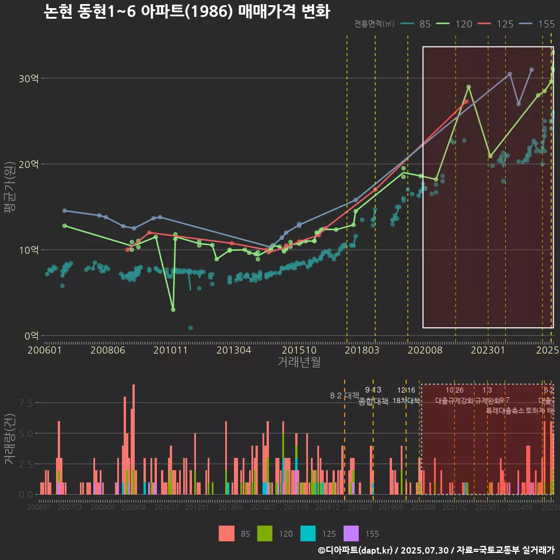Click the 9·13 종합대책 annotation label
Viewport: 560px width, 560px height.
point(373,395)
